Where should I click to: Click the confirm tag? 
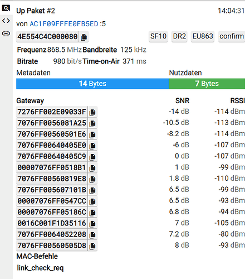232,36
